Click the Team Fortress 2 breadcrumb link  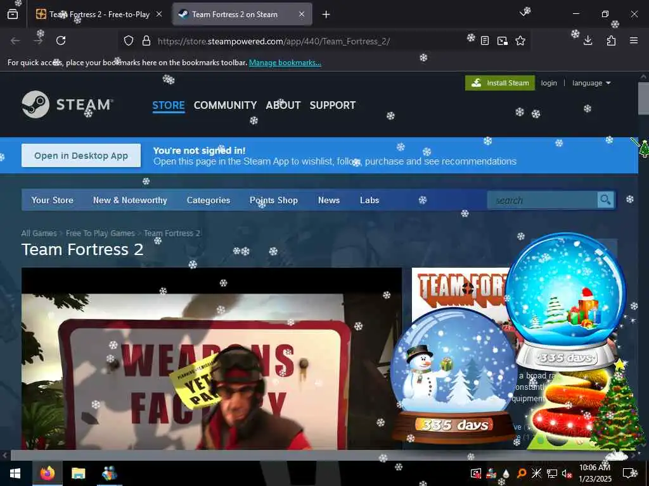(x=172, y=233)
